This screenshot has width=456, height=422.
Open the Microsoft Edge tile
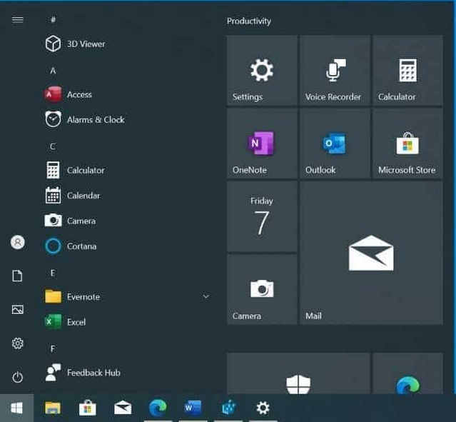coord(407,373)
